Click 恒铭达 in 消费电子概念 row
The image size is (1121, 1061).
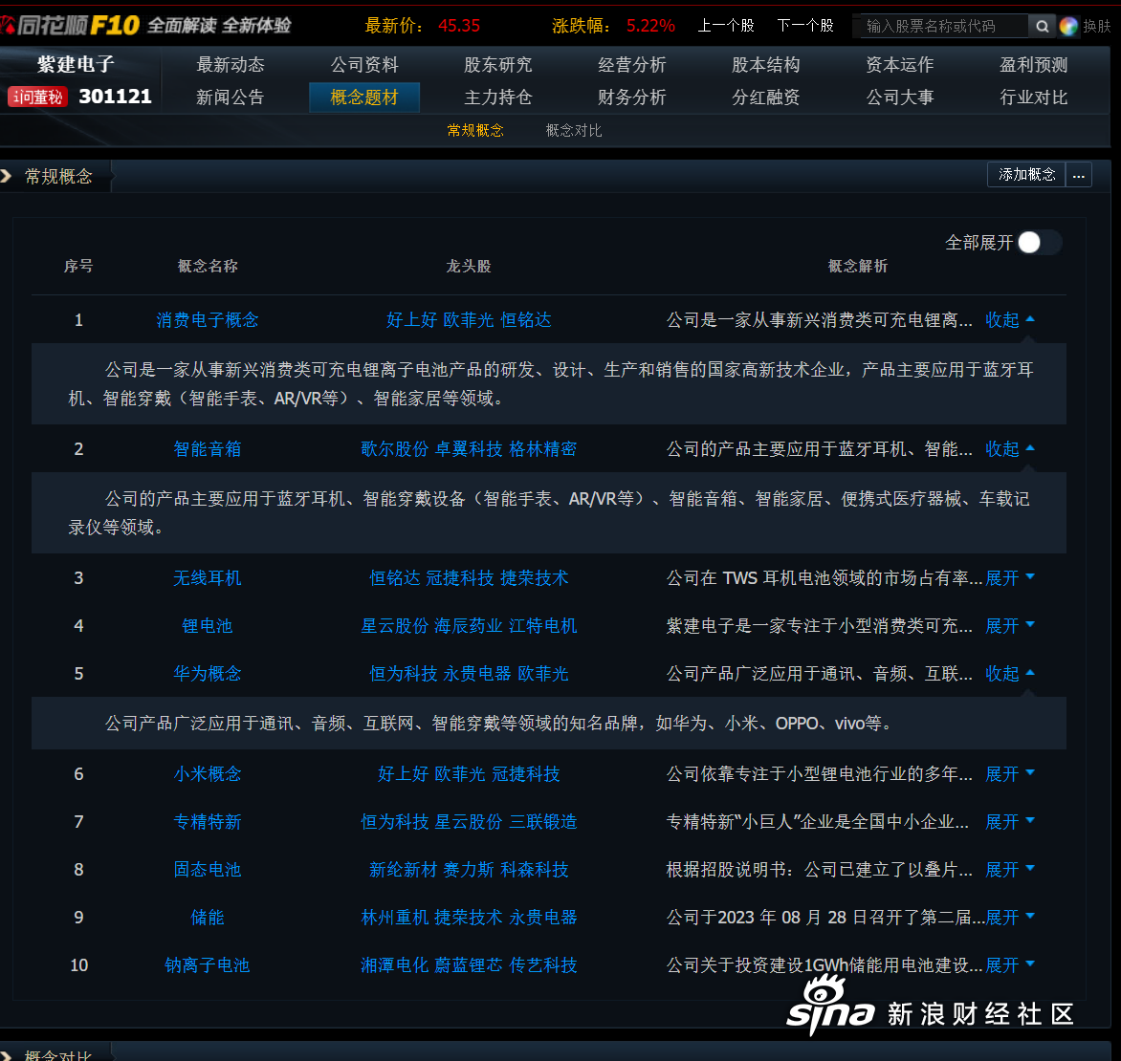coord(526,319)
